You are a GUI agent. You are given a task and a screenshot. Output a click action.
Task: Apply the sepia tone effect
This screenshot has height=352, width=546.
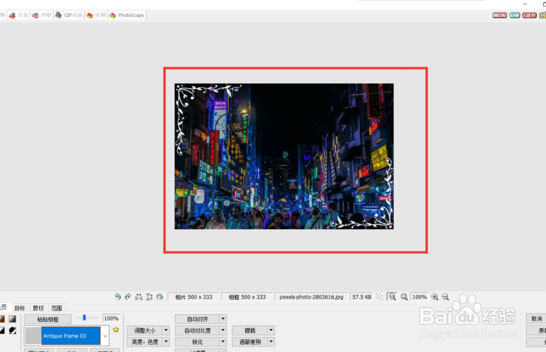click(x=2, y=319)
